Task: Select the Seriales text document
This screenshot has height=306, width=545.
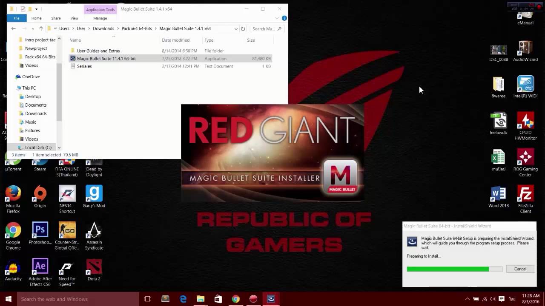Action: [x=84, y=66]
